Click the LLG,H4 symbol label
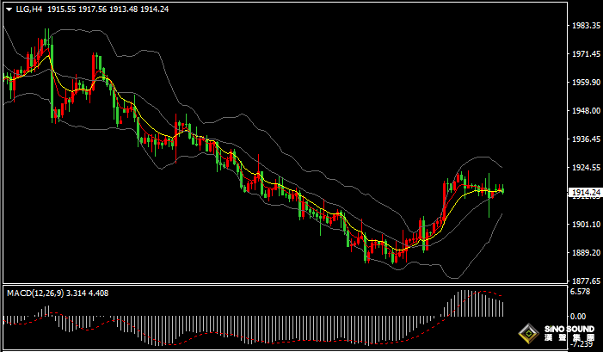Screen dimensions: 603x352 point(28,8)
